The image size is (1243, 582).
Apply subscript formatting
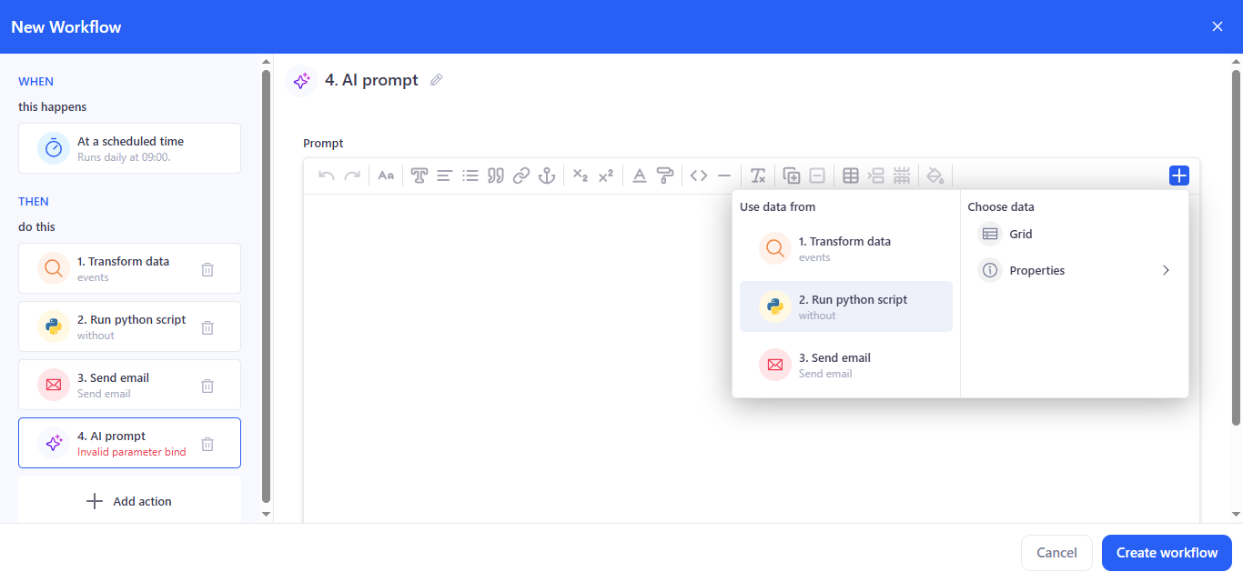581,175
